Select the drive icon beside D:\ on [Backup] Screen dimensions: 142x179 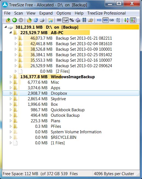point(10,27)
